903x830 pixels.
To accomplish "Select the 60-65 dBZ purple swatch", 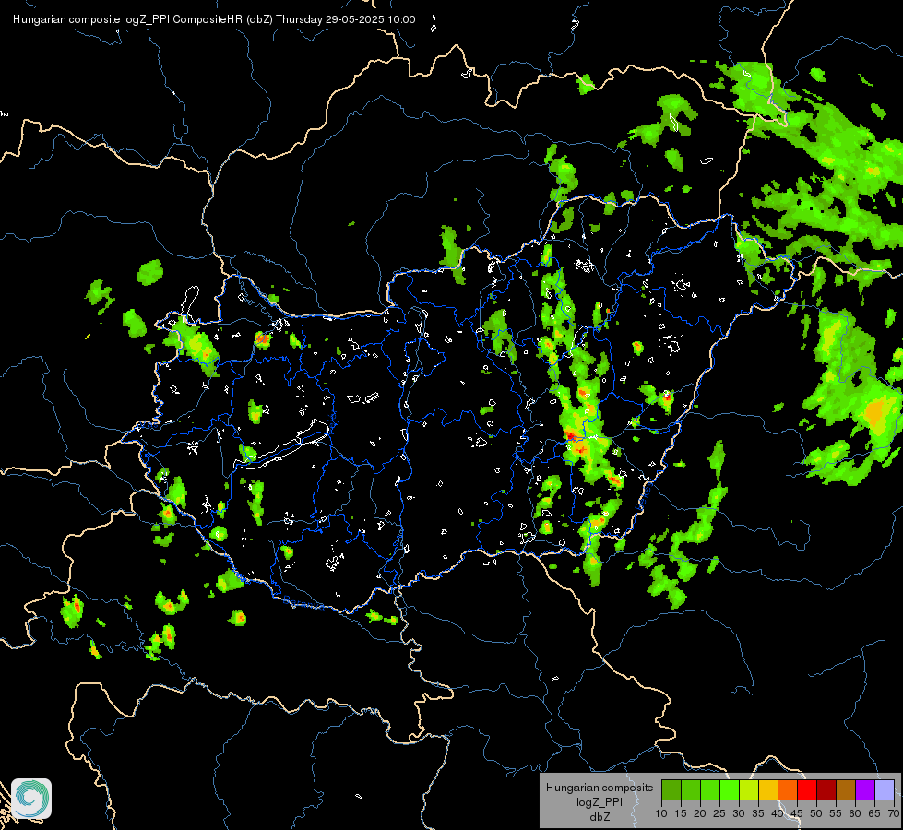I will click(x=865, y=789).
